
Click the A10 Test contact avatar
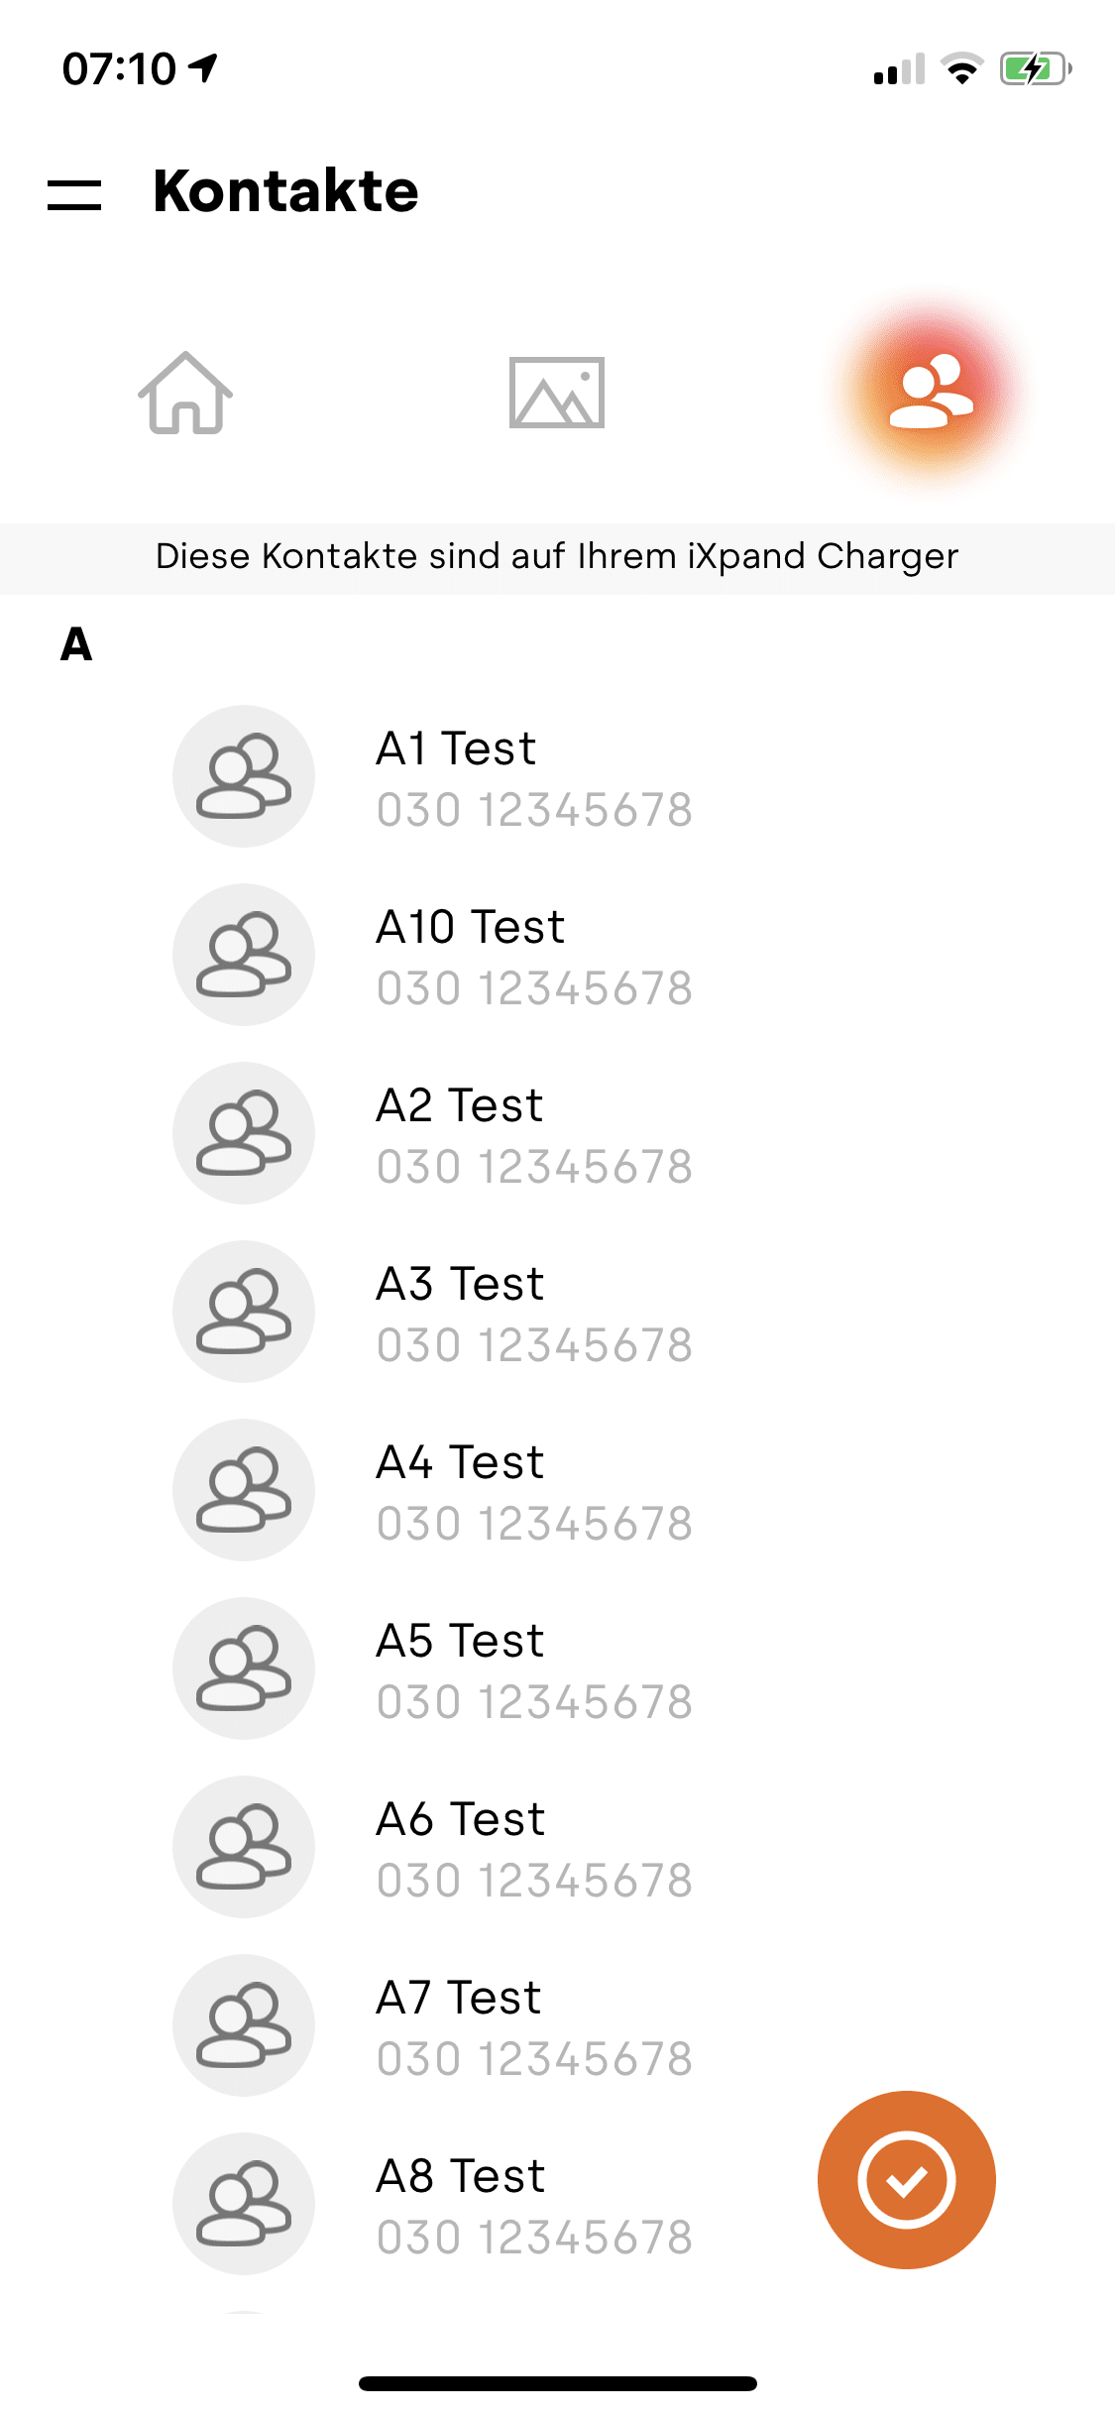[244, 955]
